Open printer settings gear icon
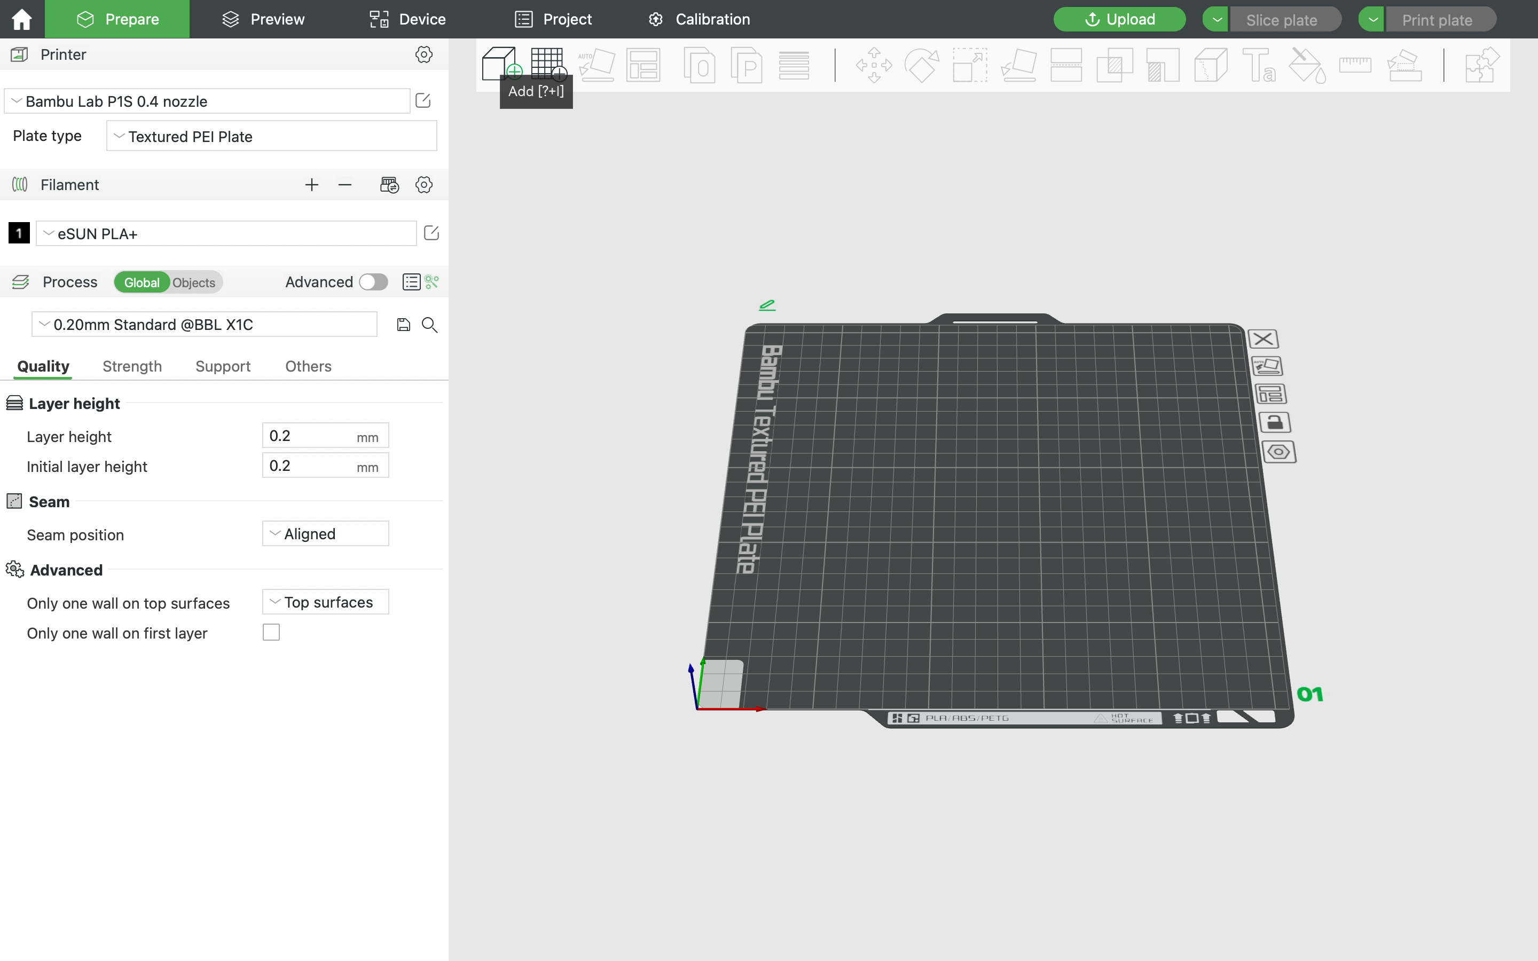Screen dimensions: 1538x961 click(x=424, y=54)
